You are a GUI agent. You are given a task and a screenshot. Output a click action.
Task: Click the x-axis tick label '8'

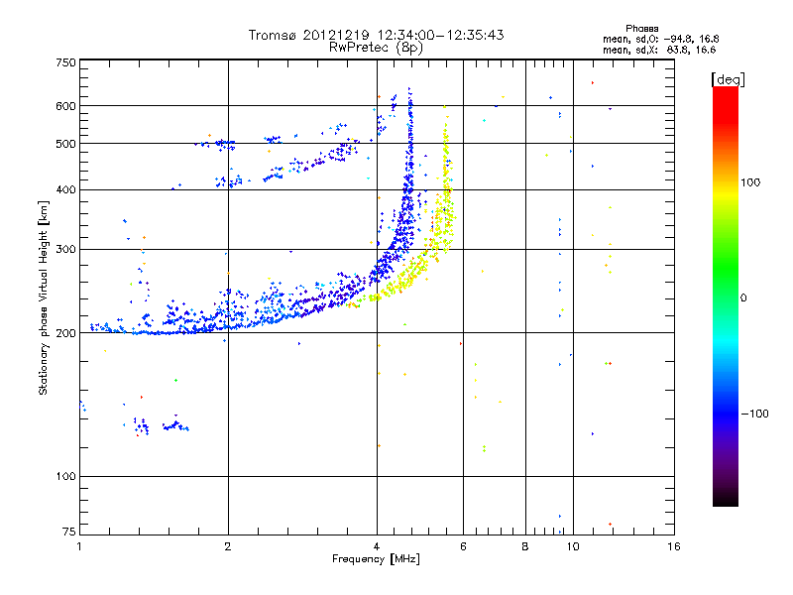pos(525,546)
